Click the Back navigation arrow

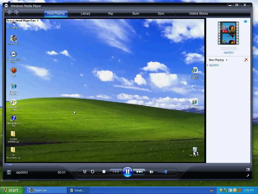tap(10, 13)
